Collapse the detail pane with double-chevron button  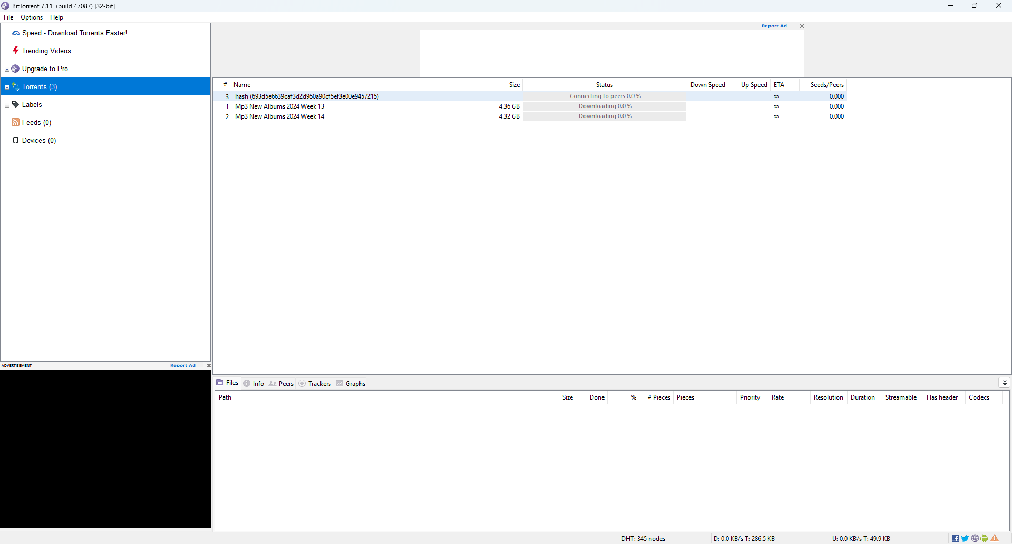click(1005, 383)
